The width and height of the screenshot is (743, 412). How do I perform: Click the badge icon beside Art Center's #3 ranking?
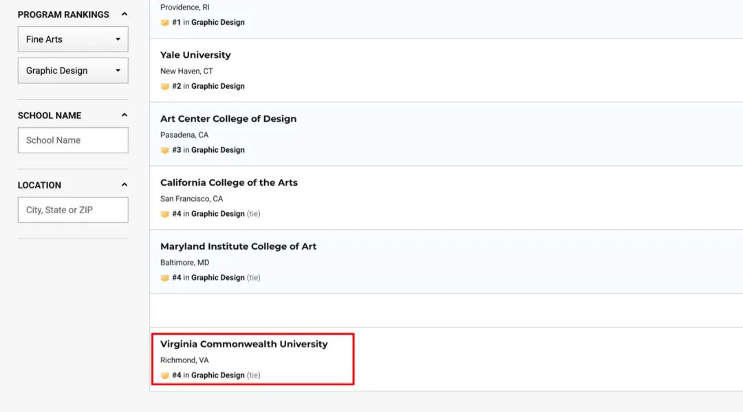164,151
